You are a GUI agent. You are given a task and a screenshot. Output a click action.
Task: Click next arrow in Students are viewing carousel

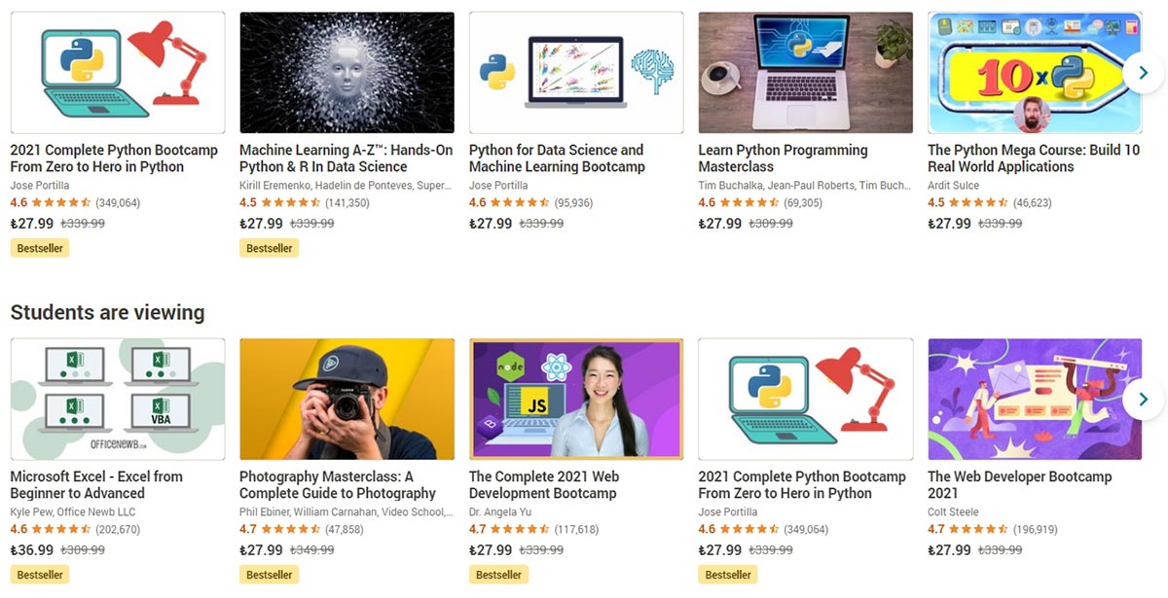click(1143, 399)
